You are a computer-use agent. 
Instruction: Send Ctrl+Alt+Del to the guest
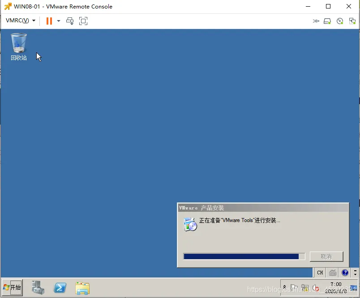pyautogui.click(x=70, y=21)
